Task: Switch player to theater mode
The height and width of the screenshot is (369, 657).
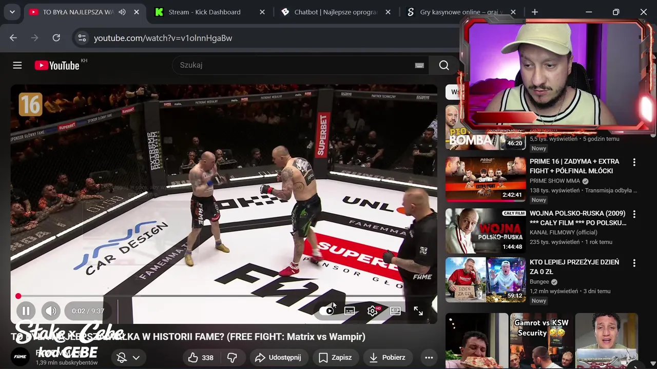Action: pyautogui.click(x=395, y=311)
